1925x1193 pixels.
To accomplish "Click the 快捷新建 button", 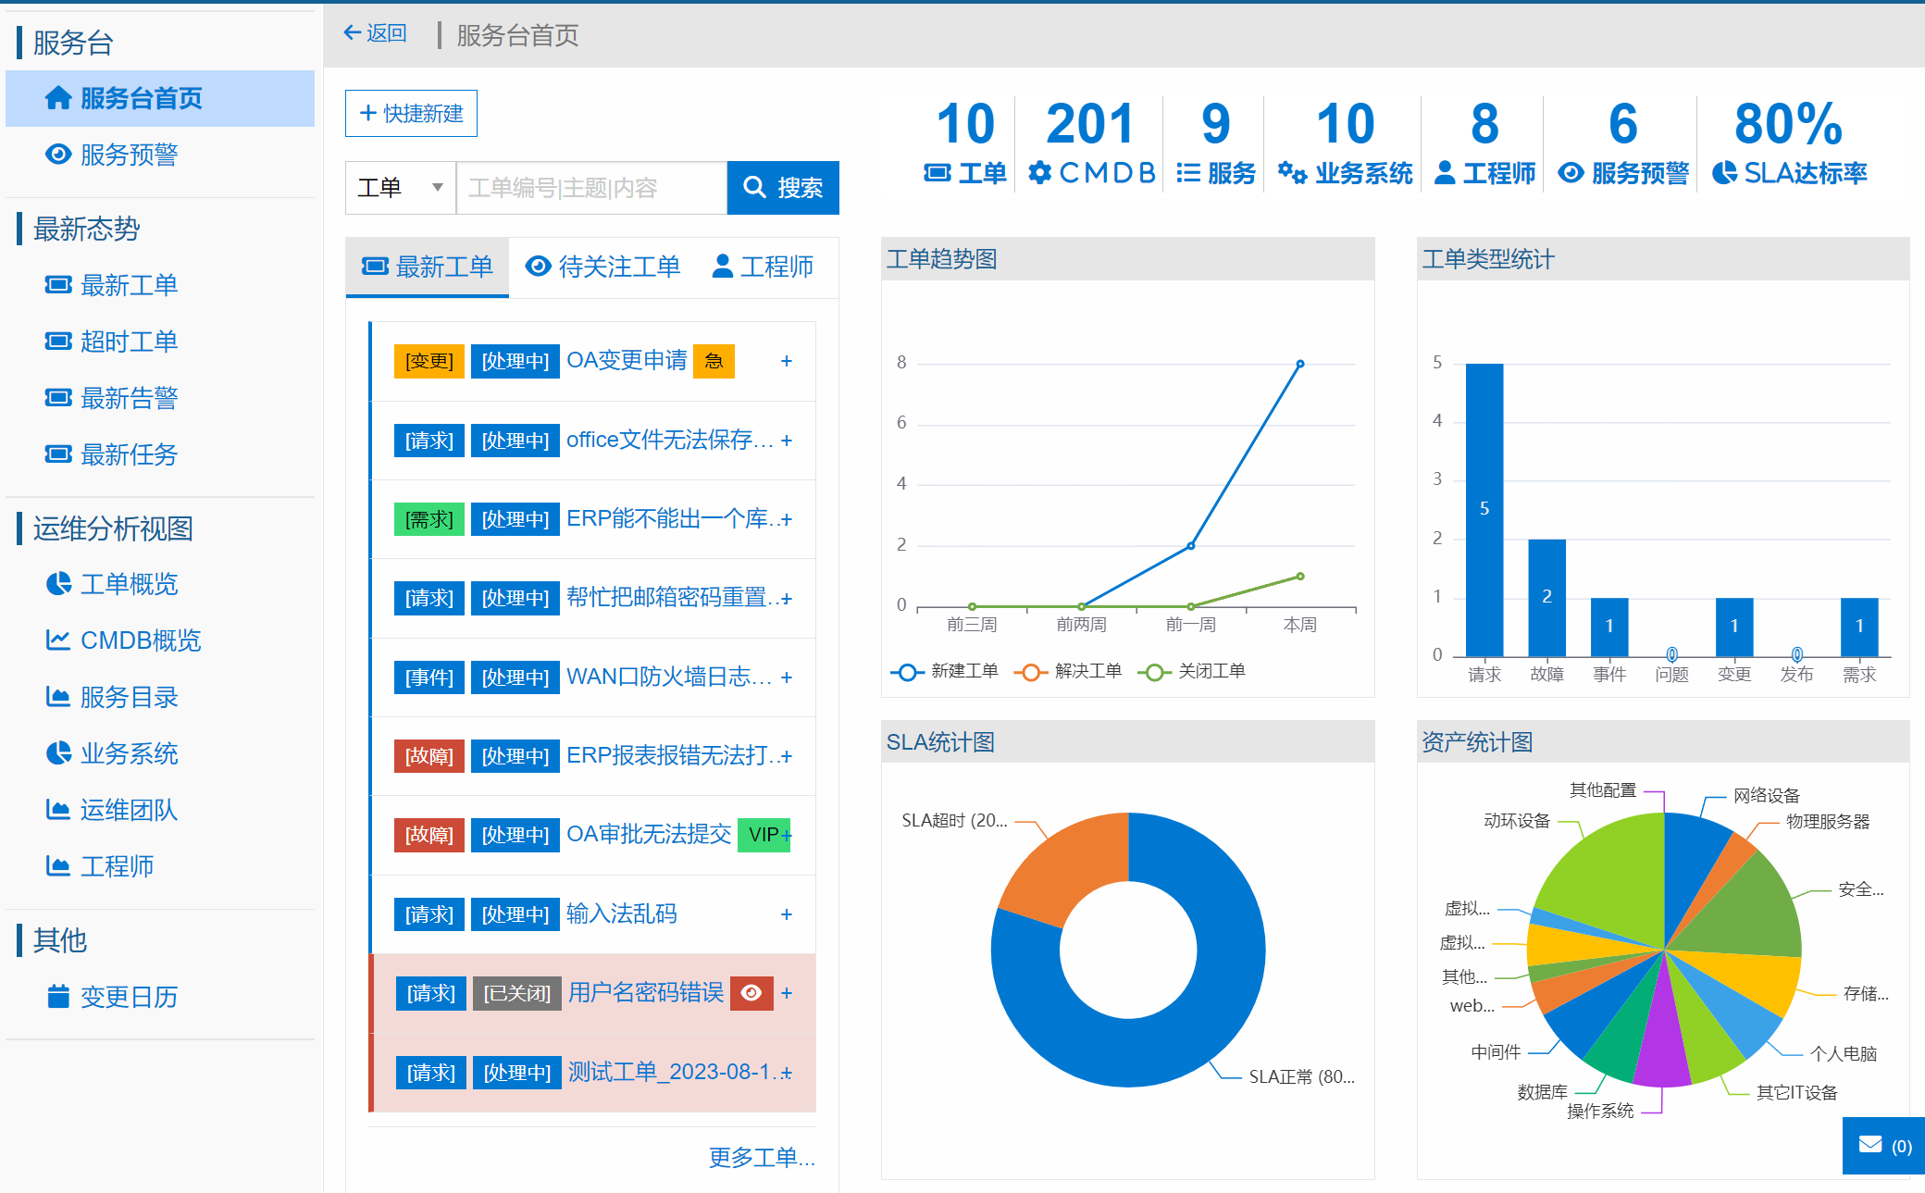I will point(411,113).
